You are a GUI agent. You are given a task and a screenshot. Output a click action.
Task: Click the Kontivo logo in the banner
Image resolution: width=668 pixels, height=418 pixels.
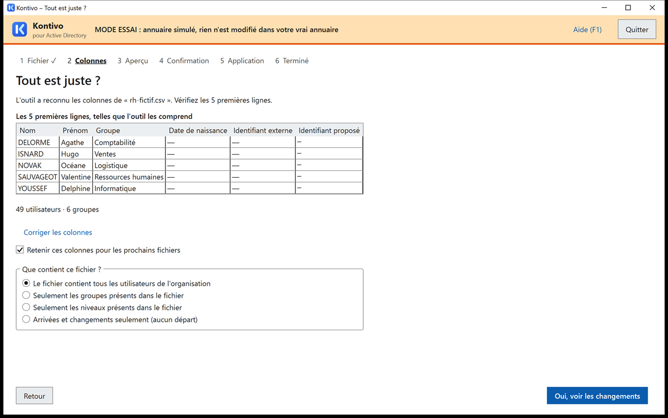tap(19, 29)
